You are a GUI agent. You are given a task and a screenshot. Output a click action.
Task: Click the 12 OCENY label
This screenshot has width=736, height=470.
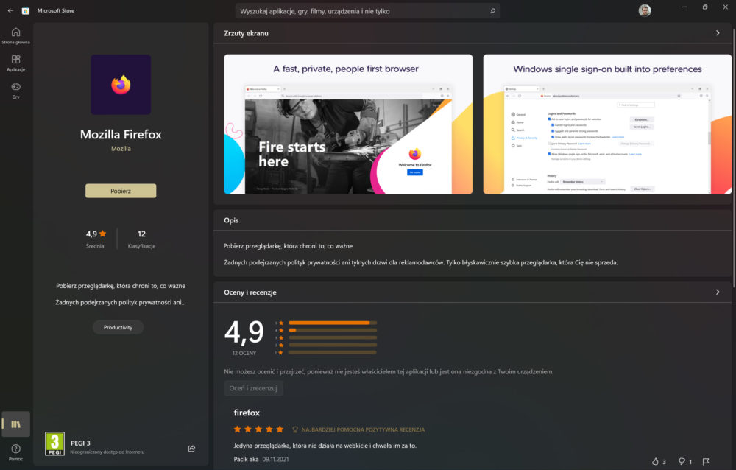pos(244,353)
